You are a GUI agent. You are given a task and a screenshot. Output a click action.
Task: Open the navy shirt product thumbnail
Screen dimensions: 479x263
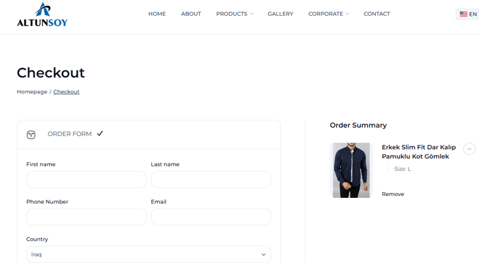[x=351, y=170]
